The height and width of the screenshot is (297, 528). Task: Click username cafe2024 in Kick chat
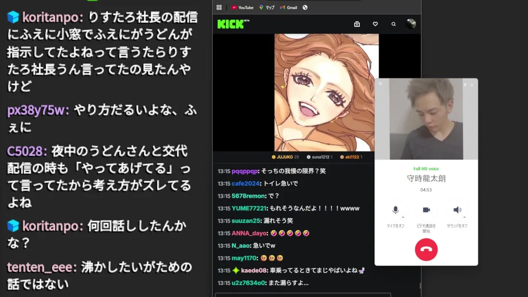click(x=245, y=183)
